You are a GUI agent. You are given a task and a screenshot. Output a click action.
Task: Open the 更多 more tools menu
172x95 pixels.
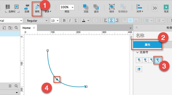tap(48, 11)
